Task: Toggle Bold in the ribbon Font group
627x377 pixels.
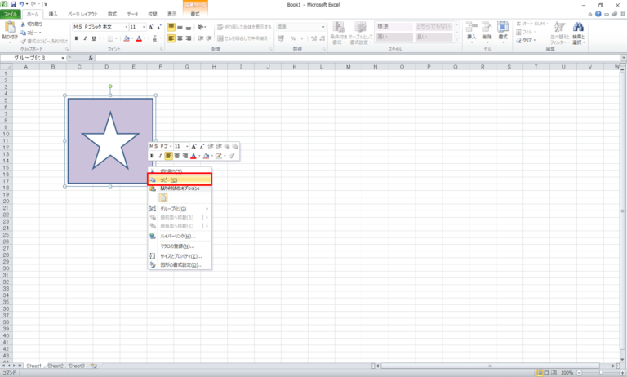Action: [x=77, y=38]
